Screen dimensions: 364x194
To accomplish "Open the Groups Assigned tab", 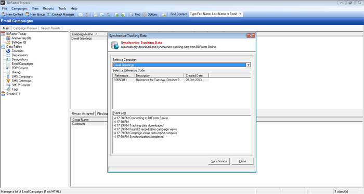I will (x=83, y=113).
